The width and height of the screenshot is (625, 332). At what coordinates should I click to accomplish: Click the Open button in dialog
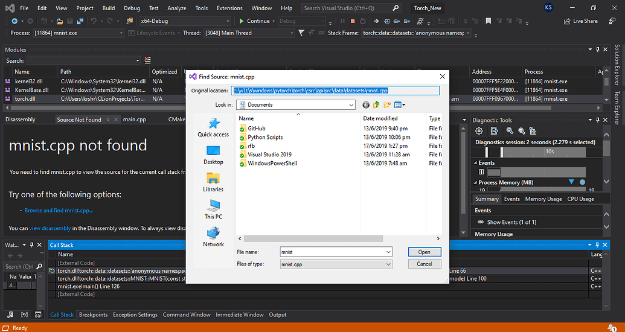[424, 252]
